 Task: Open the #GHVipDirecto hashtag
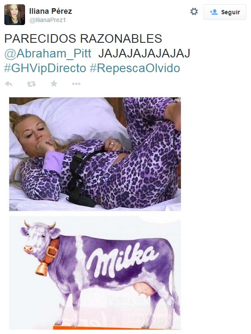coord(45,68)
